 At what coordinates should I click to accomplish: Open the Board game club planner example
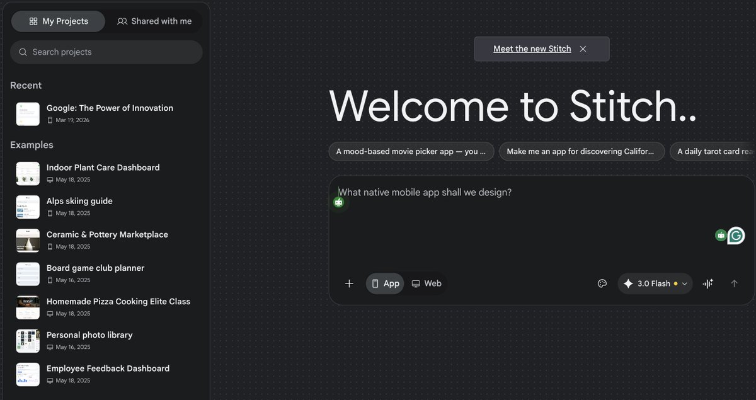[106, 273]
